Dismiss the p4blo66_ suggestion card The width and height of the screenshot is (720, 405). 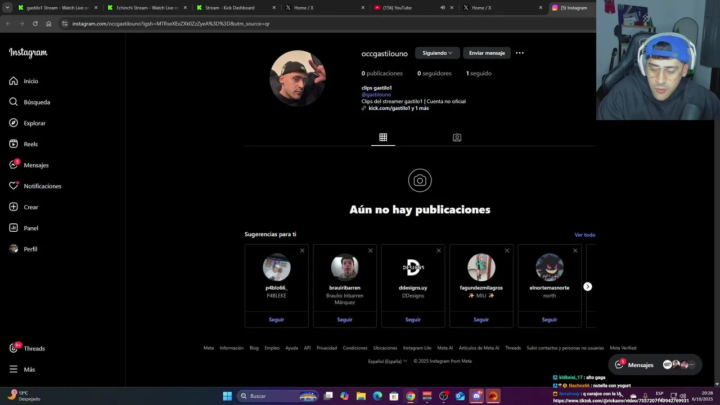point(302,250)
